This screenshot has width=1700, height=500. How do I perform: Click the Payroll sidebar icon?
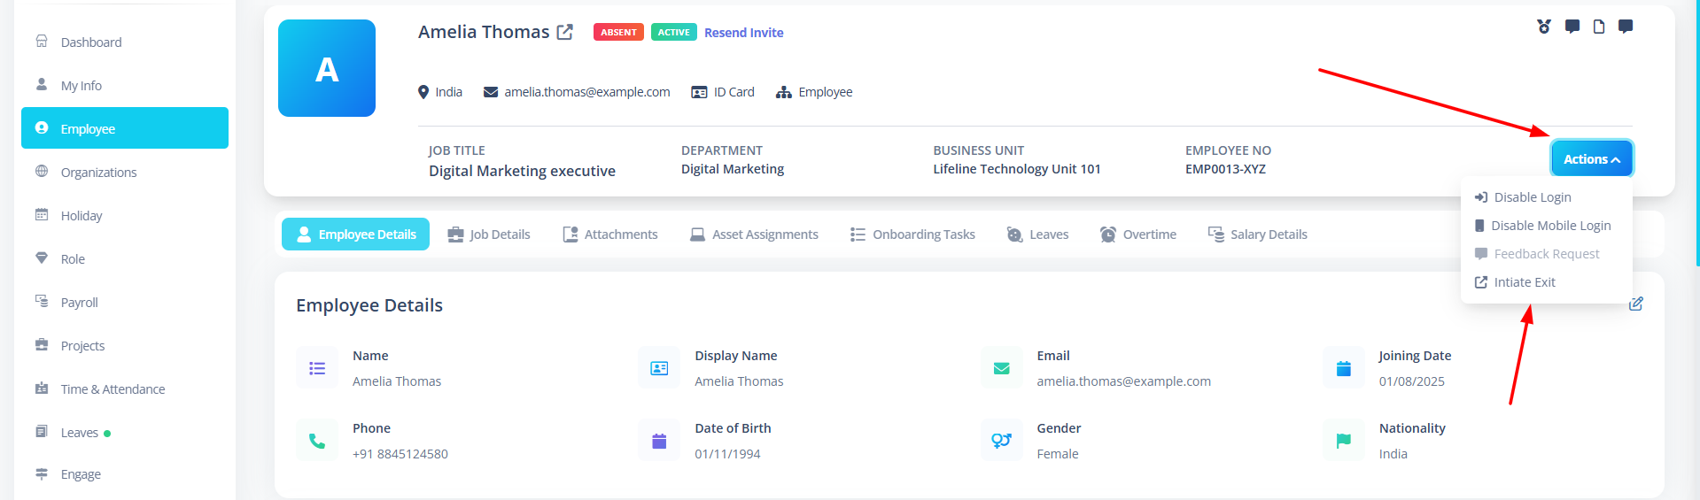pyautogui.click(x=42, y=301)
